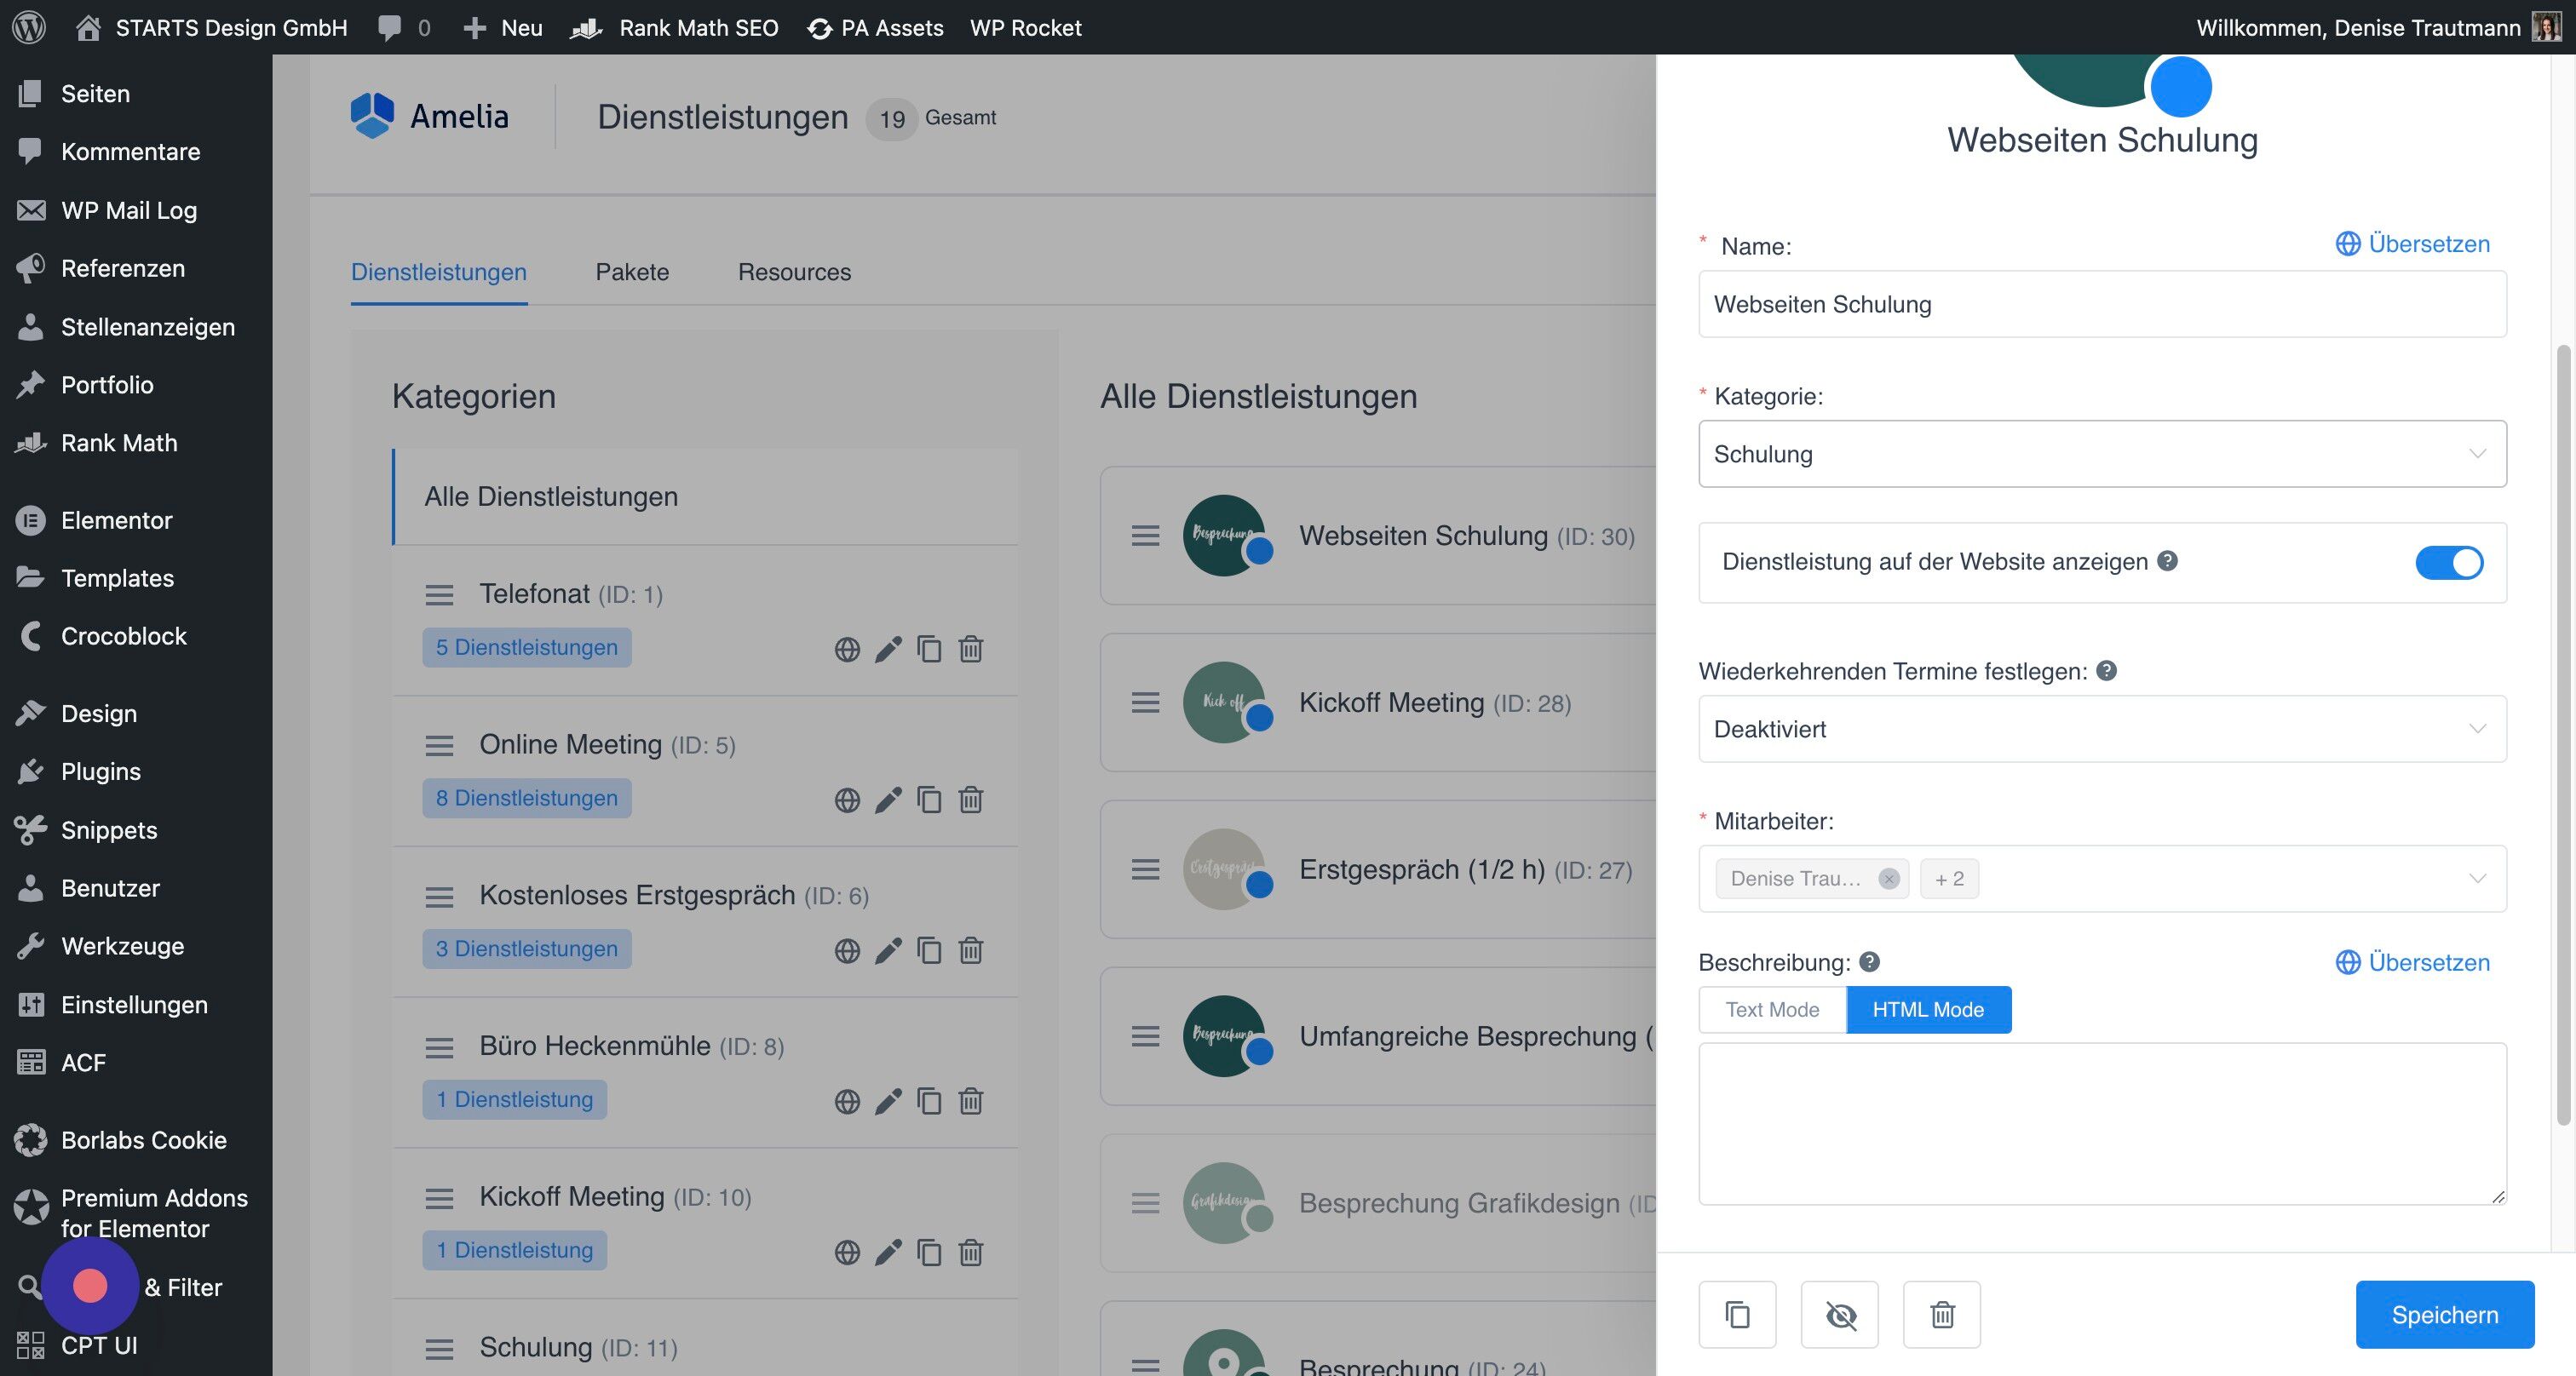Edit the Kickoff Meeting category
This screenshot has height=1376, width=2576.
point(888,1252)
